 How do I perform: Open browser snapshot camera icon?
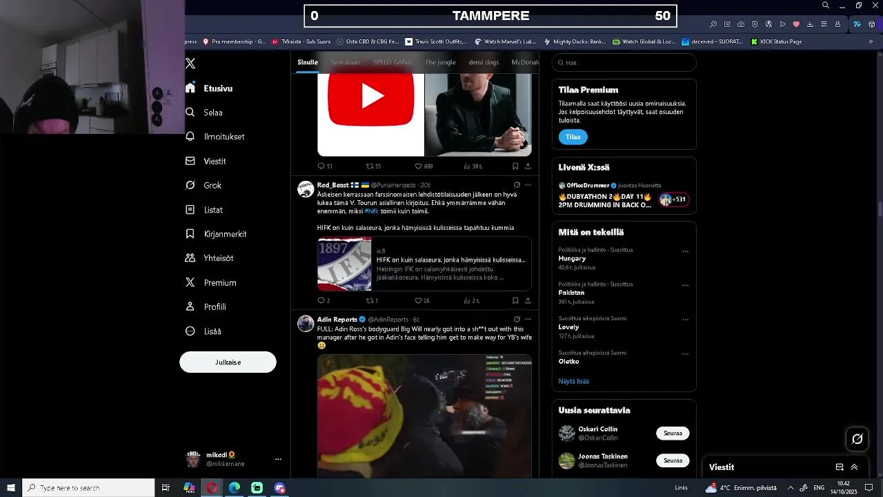pyautogui.click(x=741, y=24)
